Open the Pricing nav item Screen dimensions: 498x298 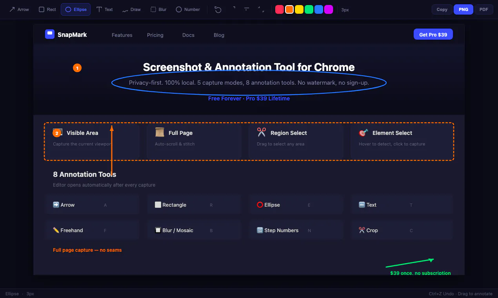pos(155,35)
